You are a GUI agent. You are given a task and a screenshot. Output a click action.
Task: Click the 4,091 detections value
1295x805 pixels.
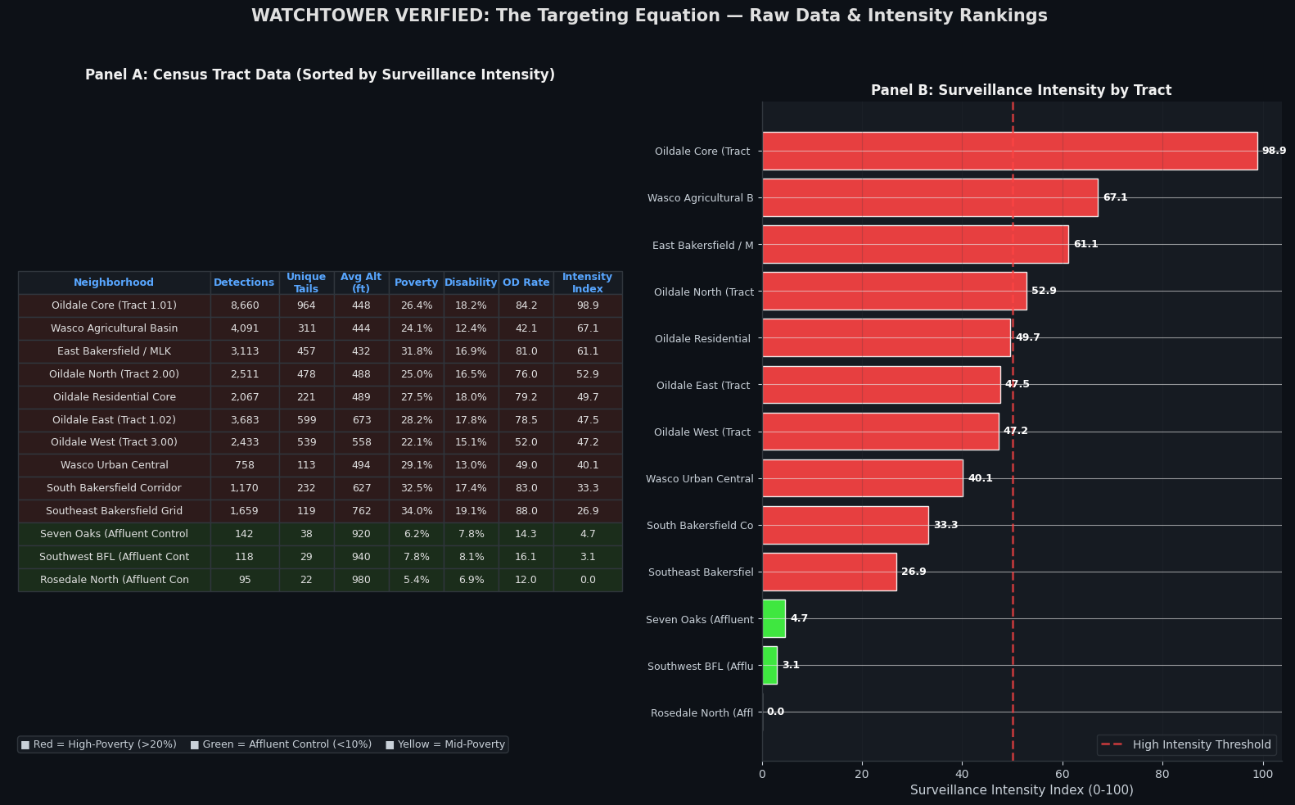[244, 328]
